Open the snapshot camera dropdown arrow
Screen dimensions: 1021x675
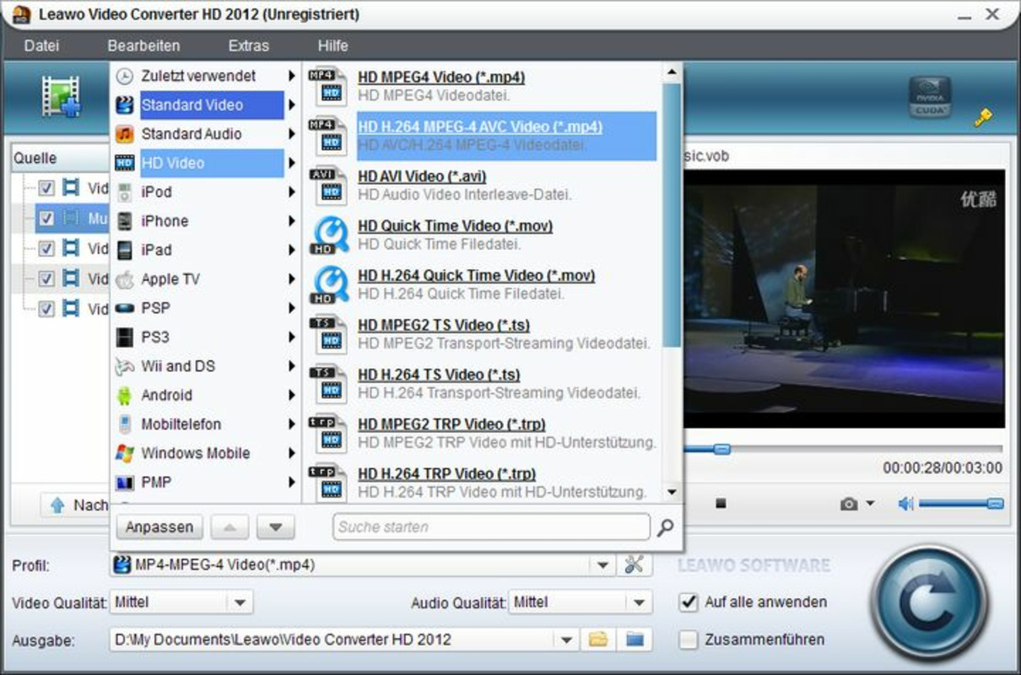pyautogui.click(x=870, y=504)
